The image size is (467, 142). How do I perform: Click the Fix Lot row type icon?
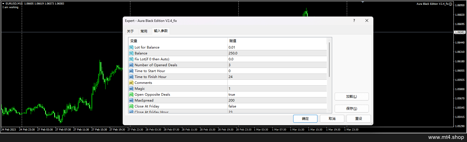tap(131, 59)
